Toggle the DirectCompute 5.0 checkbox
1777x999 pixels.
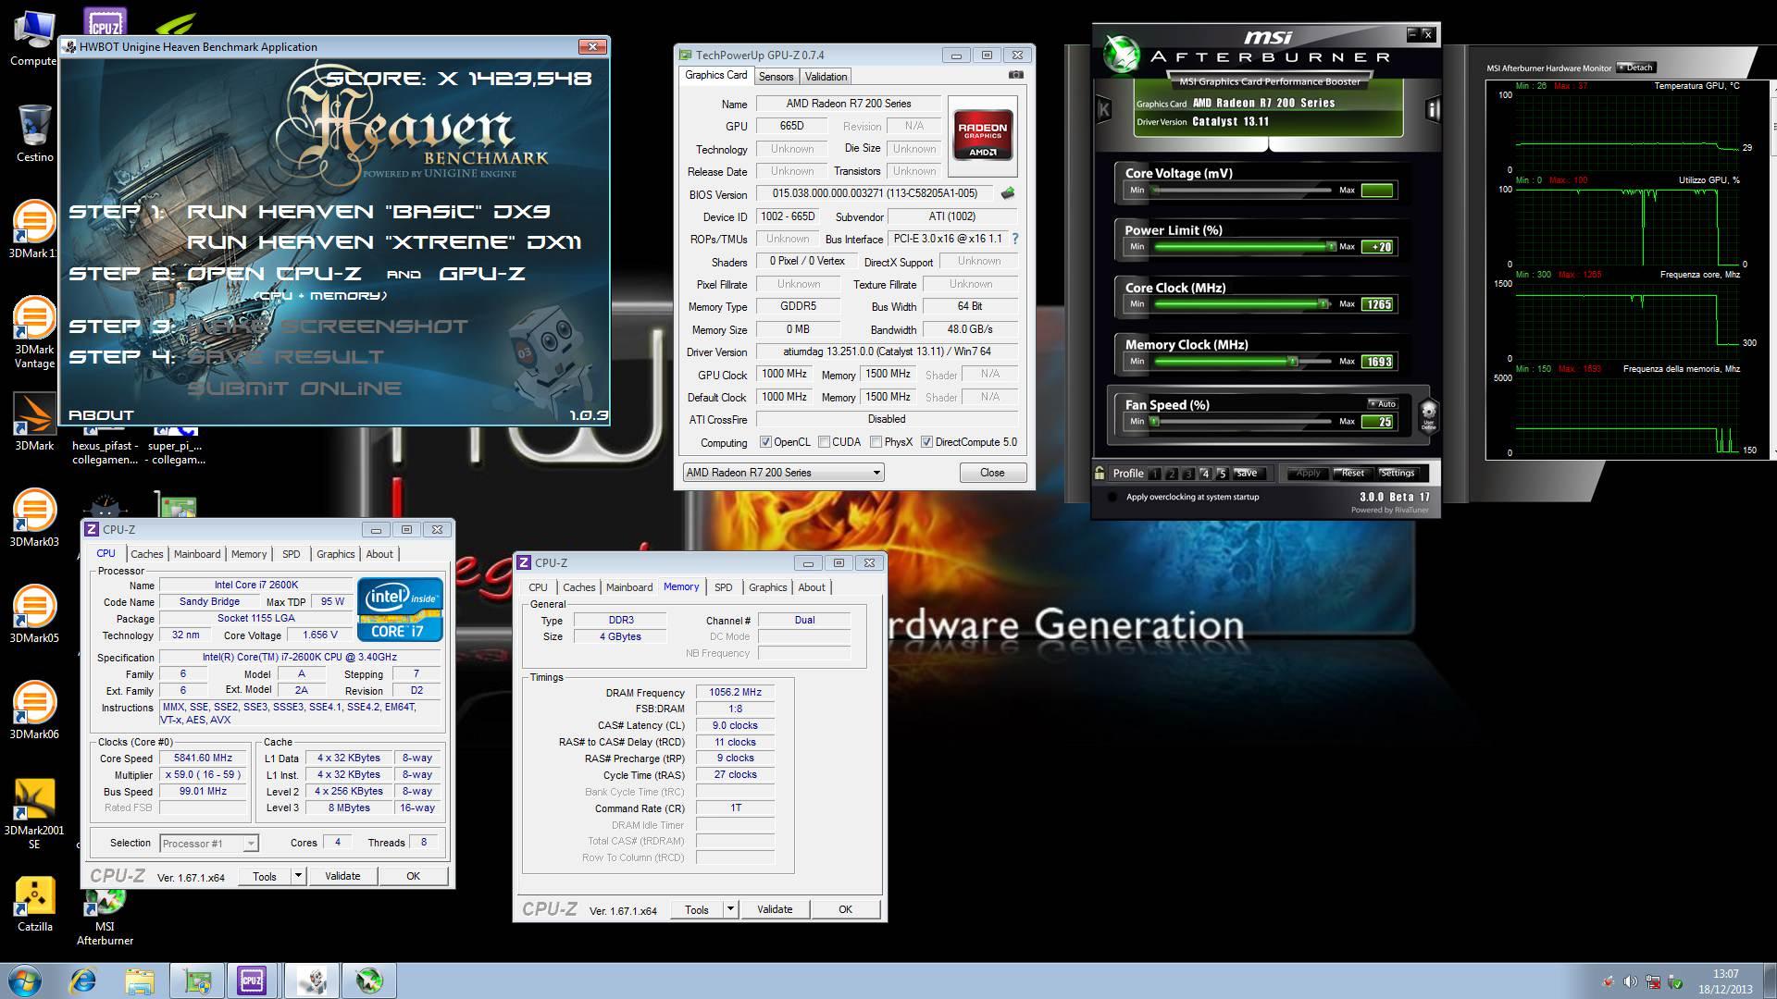coord(926,442)
